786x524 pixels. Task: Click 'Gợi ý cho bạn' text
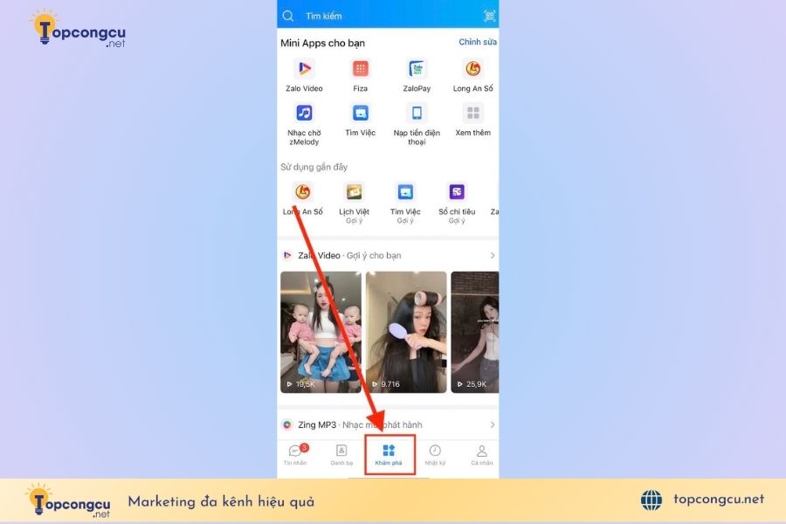coord(374,256)
